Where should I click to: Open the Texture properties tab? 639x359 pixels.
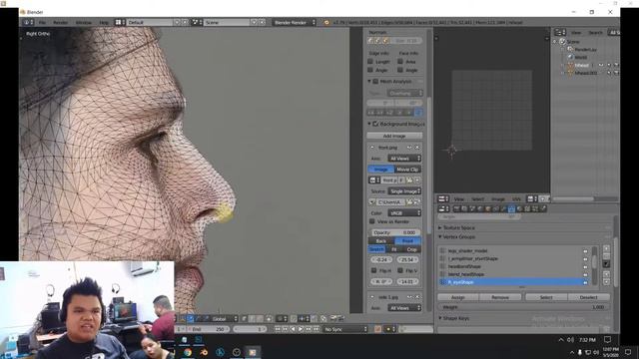click(x=527, y=208)
